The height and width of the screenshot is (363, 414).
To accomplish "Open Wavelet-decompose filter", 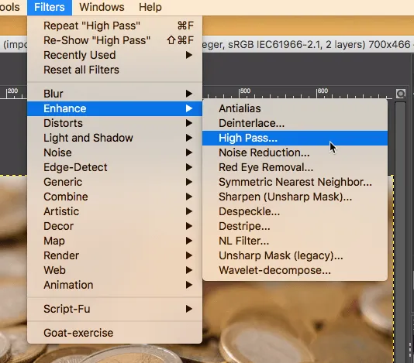I will 295,270.
